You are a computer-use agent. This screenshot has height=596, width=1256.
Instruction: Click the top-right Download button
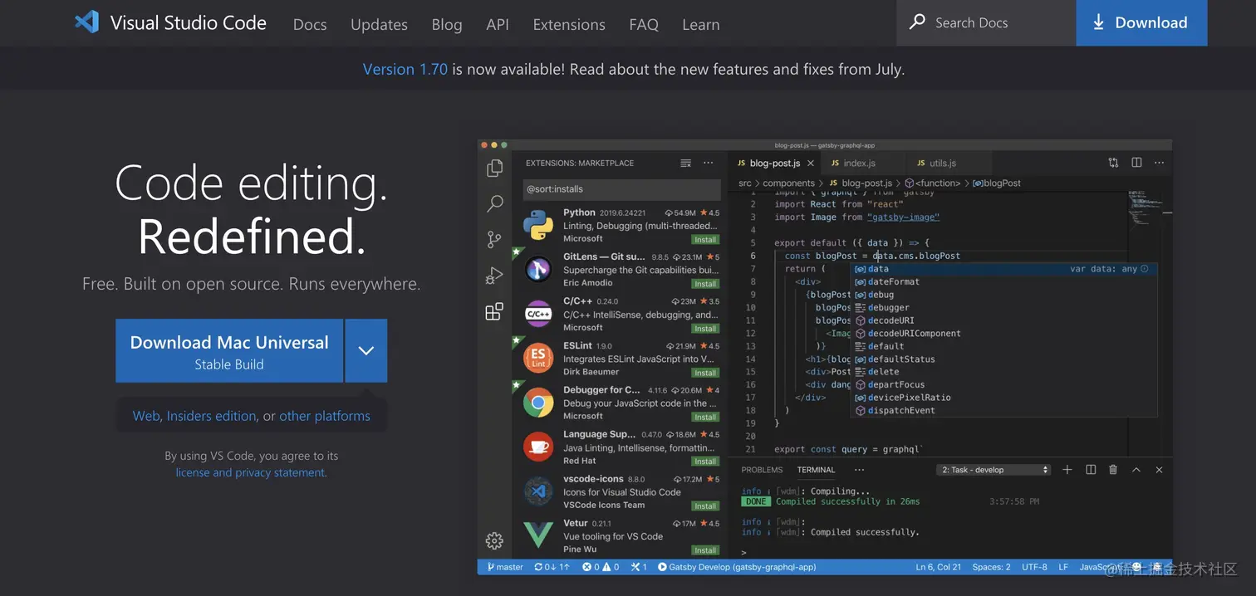click(1141, 22)
